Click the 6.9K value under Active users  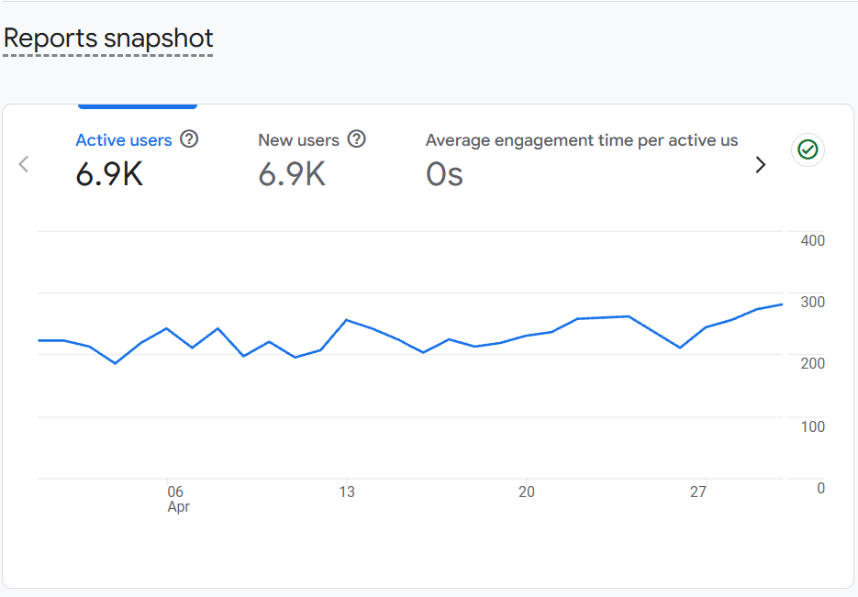point(109,174)
